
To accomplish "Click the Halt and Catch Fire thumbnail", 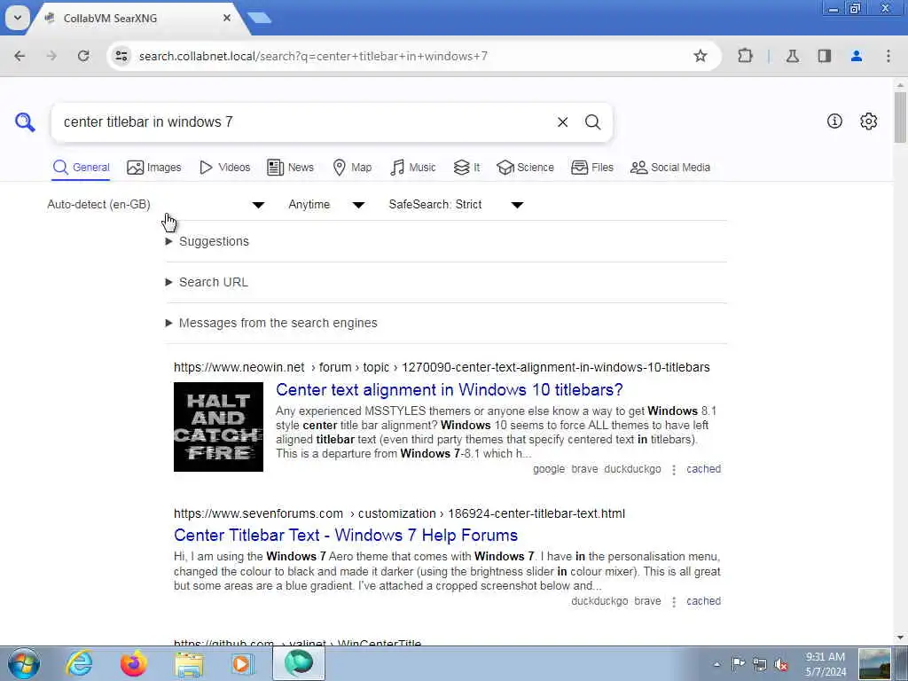I will (x=218, y=427).
